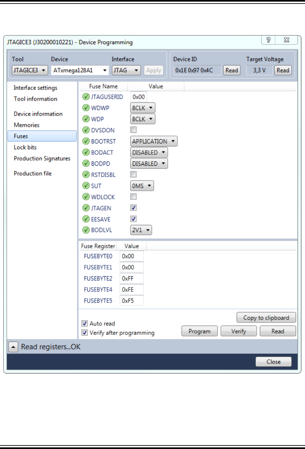Go to Tool information page
The image size is (305, 449).
tap(35, 99)
